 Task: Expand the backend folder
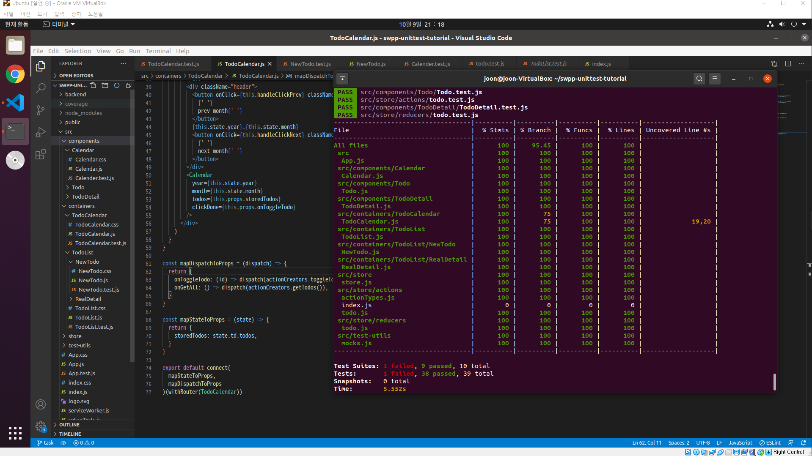(x=75, y=95)
